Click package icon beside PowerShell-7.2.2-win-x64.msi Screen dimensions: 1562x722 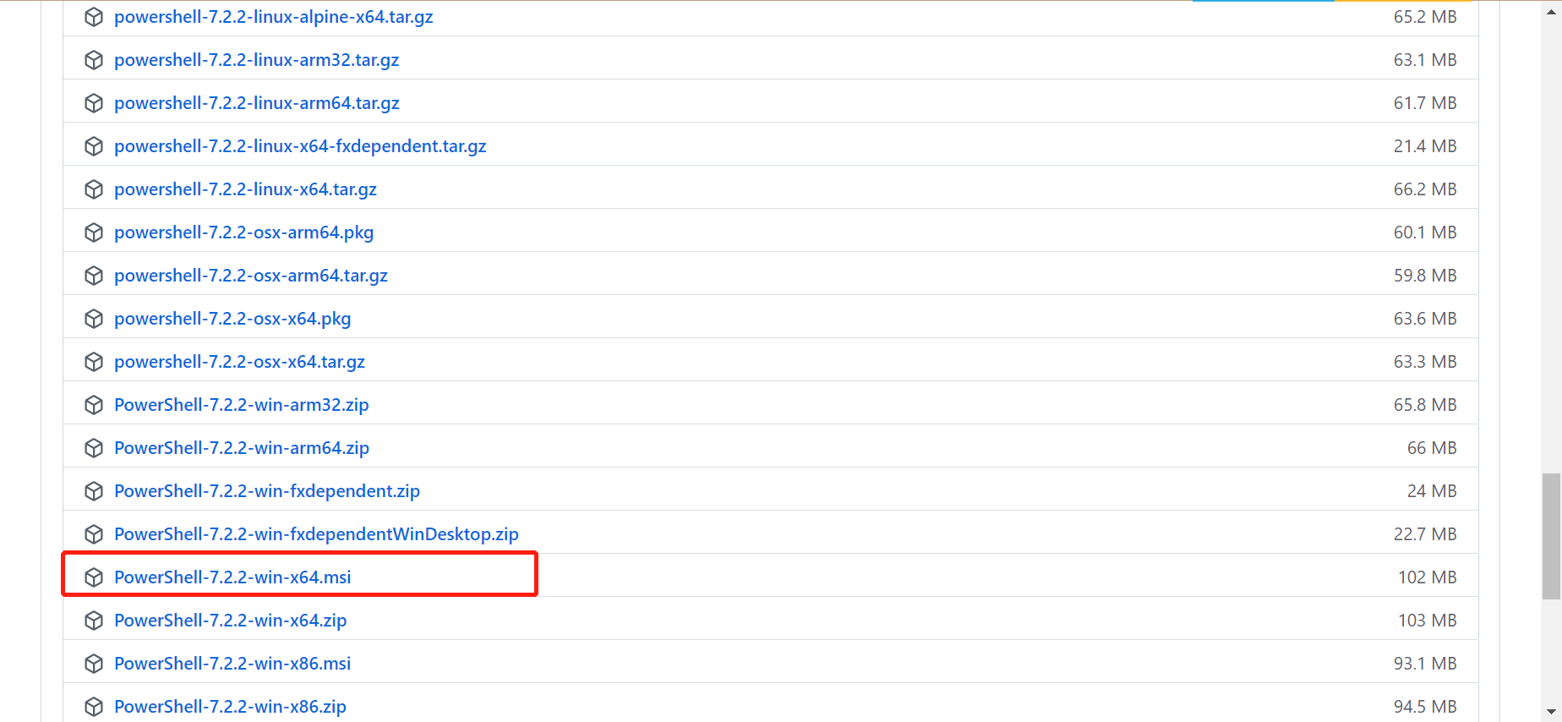[x=94, y=577]
